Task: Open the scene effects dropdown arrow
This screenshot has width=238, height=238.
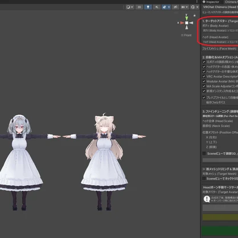Action: 169,7
